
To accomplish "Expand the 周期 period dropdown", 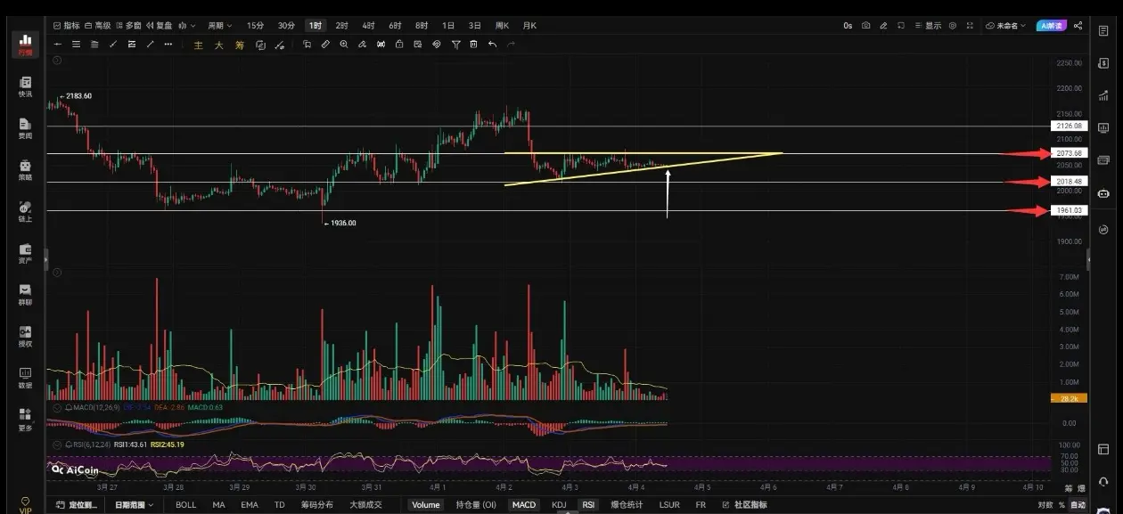I will 219,26.
